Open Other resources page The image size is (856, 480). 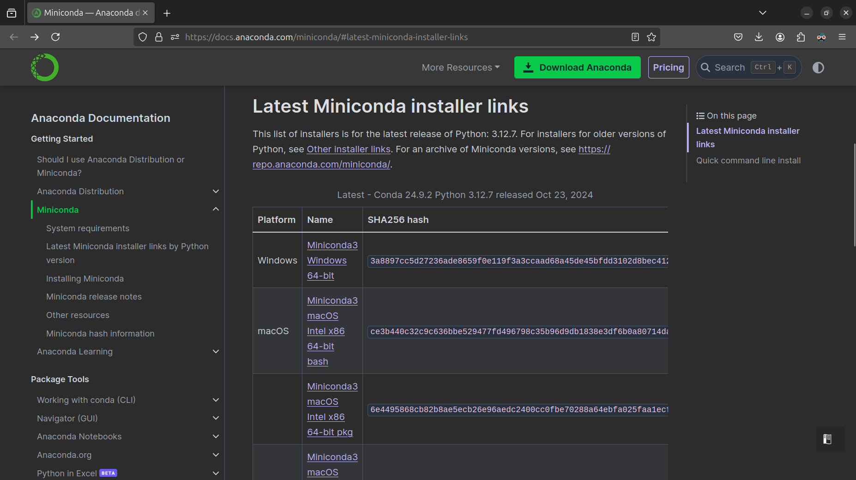click(78, 315)
